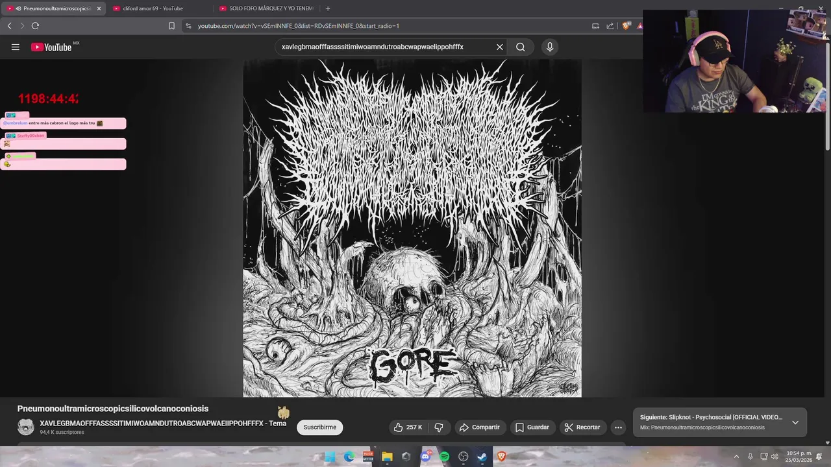This screenshot has width=831, height=467.
Task: Open File Explorer from taskbar
Action: pyautogui.click(x=387, y=457)
